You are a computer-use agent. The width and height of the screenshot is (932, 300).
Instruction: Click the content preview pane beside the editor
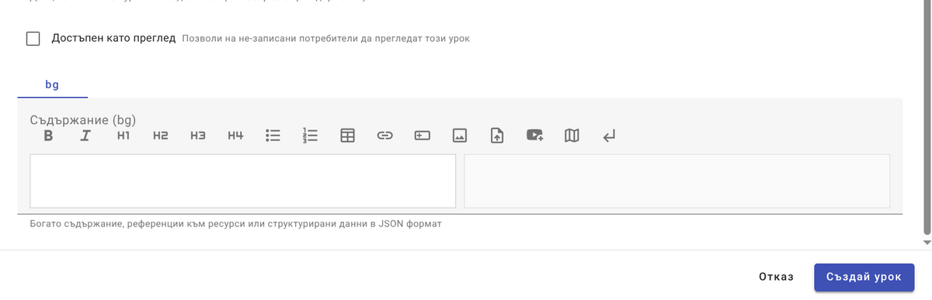[x=677, y=181]
